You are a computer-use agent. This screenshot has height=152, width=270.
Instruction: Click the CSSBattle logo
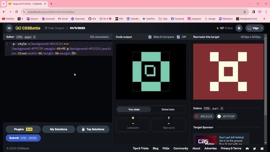pyautogui.click(x=28, y=28)
